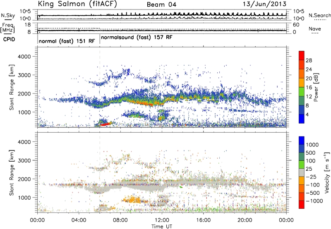Click the 'Time UT' axis title
The height and width of the screenshot is (229, 331).
click(x=162, y=227)
